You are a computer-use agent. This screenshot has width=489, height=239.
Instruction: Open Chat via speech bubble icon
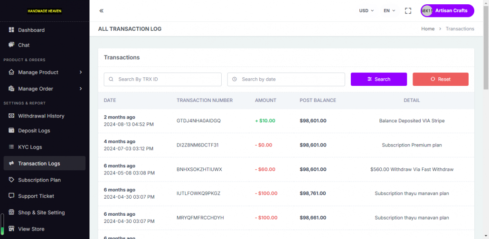(x=11, y=45)
